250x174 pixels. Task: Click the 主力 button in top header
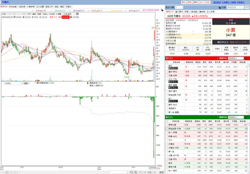coord(202,2)
